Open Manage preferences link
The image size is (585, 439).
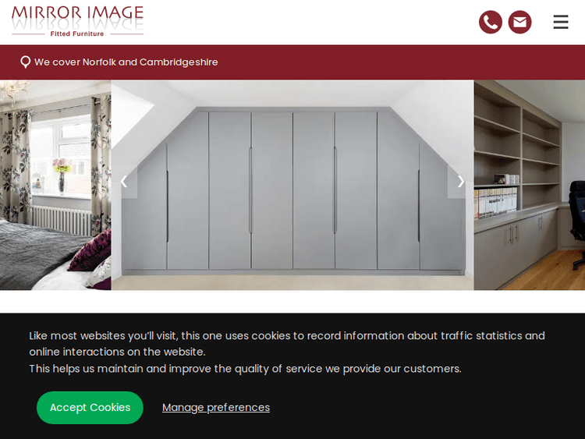(216, 407)
